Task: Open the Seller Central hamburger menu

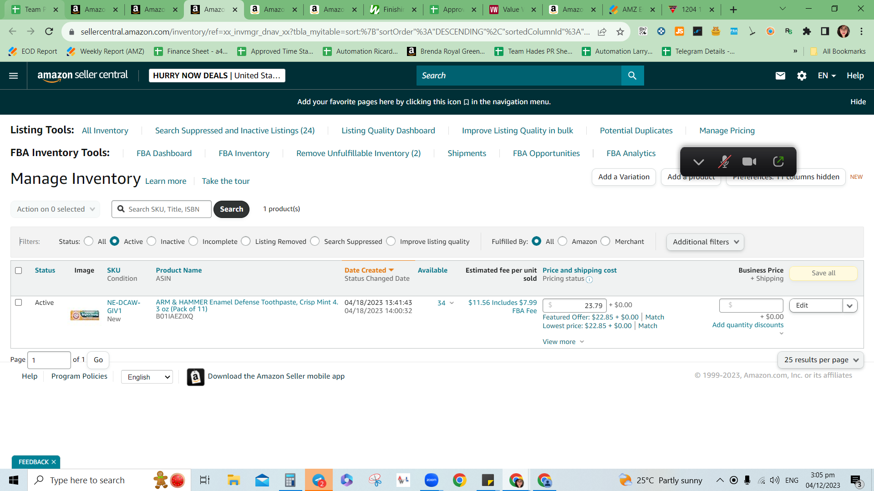Action: (14, 76)
